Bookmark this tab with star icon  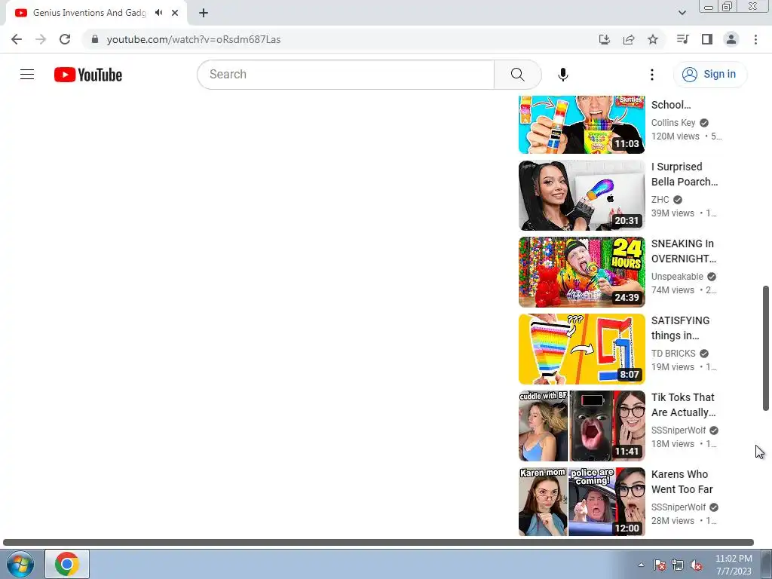point(653,39)
